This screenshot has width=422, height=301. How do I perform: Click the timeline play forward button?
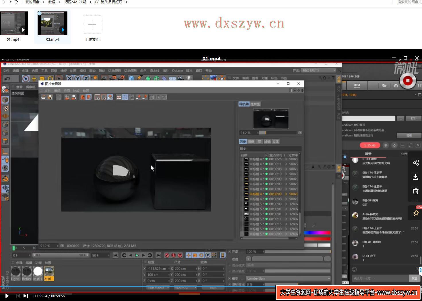[x=137, y=255]
